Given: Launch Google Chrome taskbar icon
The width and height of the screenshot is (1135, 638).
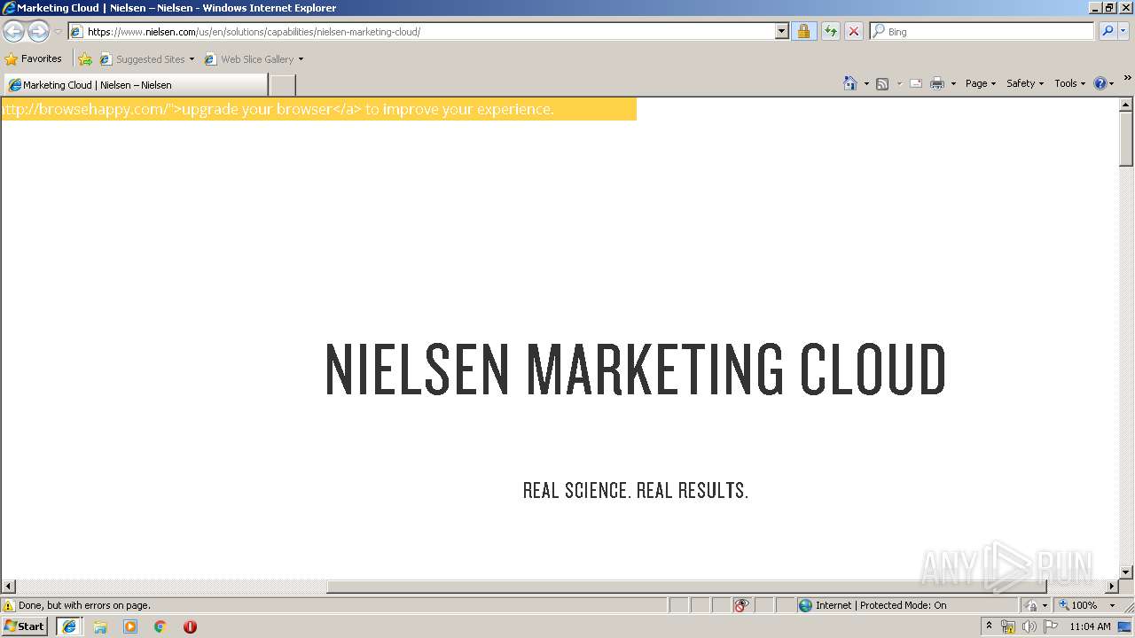Looking at the screenshot, I should (160, 626).
